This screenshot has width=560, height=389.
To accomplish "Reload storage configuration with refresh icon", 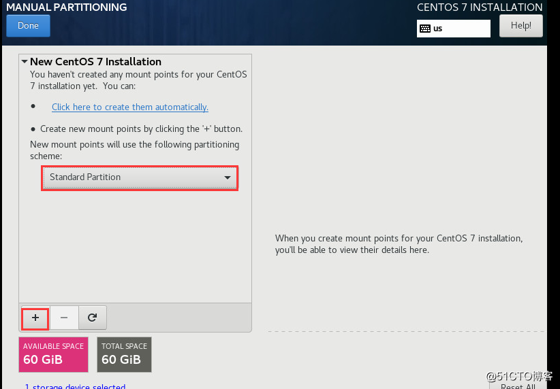I will tap(93, 318).
